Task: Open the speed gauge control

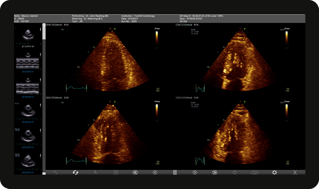Action: [255, 173]
